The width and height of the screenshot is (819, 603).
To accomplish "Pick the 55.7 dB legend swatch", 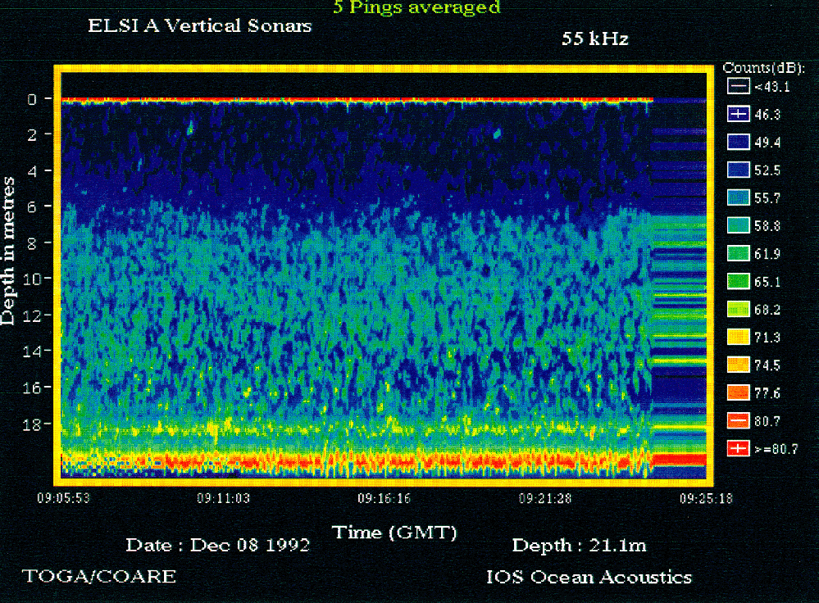I will [x=739, y=198].
